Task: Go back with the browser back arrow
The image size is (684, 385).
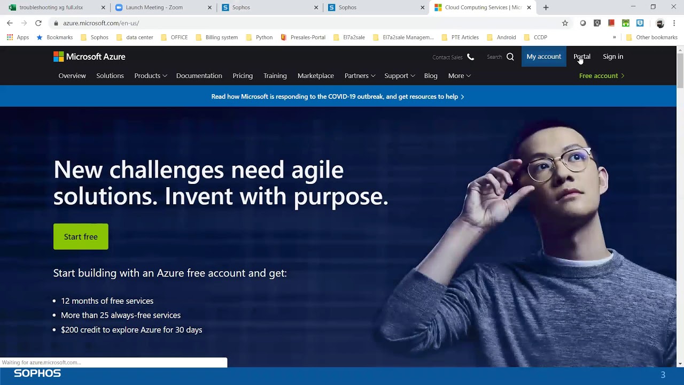Action: pyautogui.click(x=10, y=23)
